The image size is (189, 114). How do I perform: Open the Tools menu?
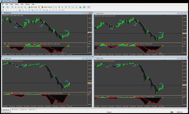[22, 4]
